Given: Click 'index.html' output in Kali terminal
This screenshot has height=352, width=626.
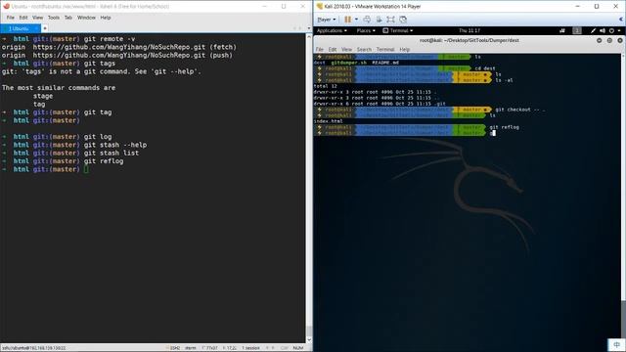Looking at the screenshot, I should click(x=329, y=121).
